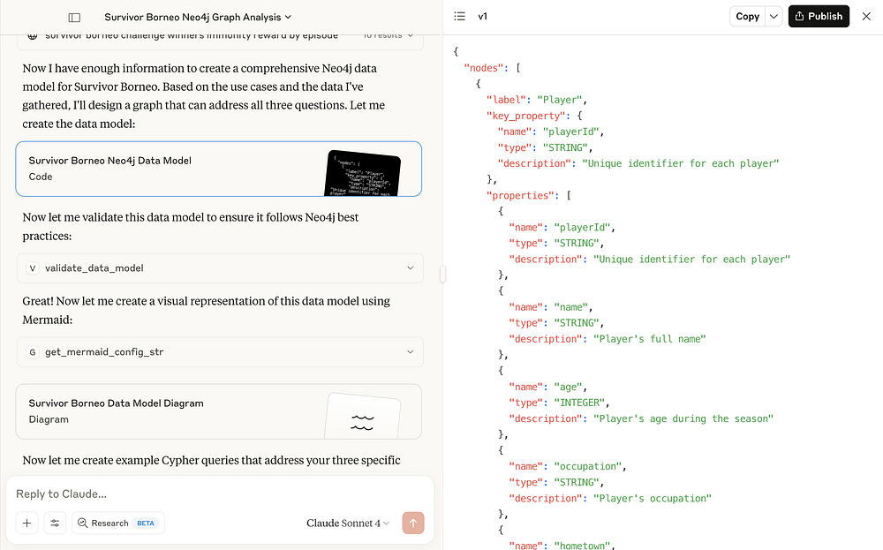Viewport: 883px width, 550px height.
Task: Click the Reply to Claude input field
Action: click(x=220, y=493)
